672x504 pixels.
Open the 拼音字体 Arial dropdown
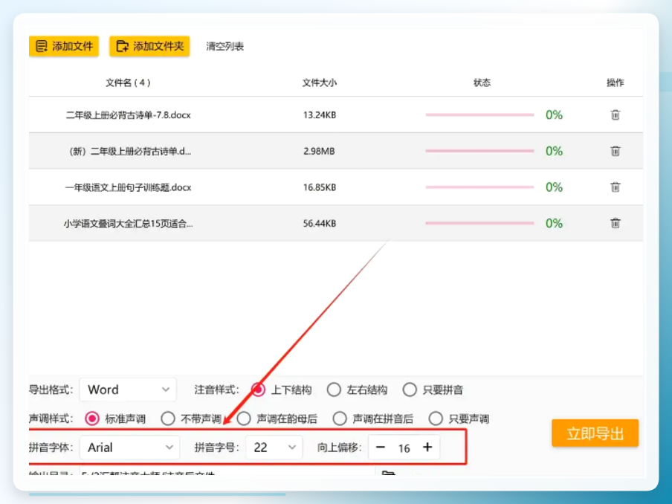tap(129, 448)
